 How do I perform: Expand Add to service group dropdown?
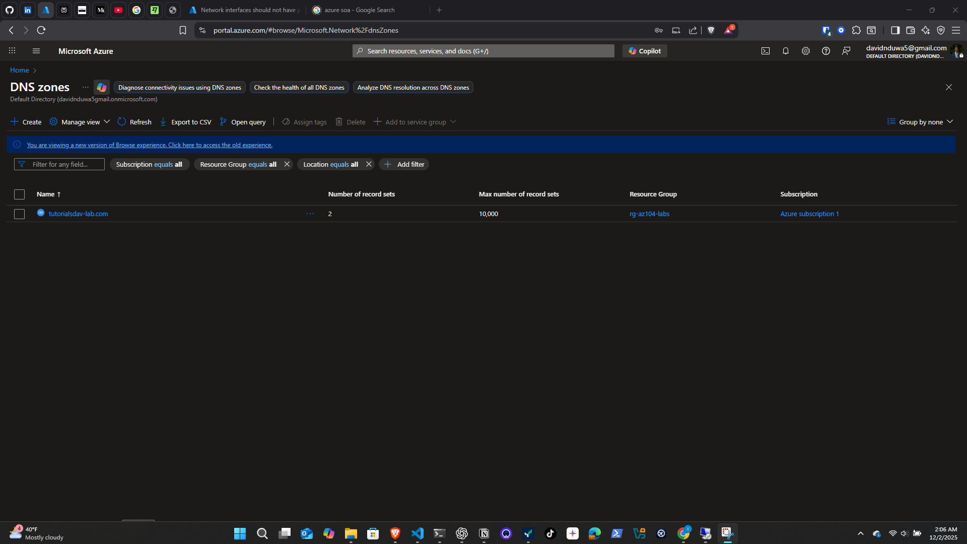click(x=415, y=122)
